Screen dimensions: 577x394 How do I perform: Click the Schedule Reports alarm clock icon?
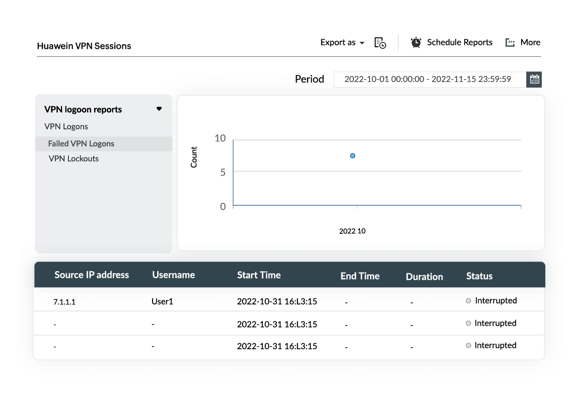pos(416,43)
